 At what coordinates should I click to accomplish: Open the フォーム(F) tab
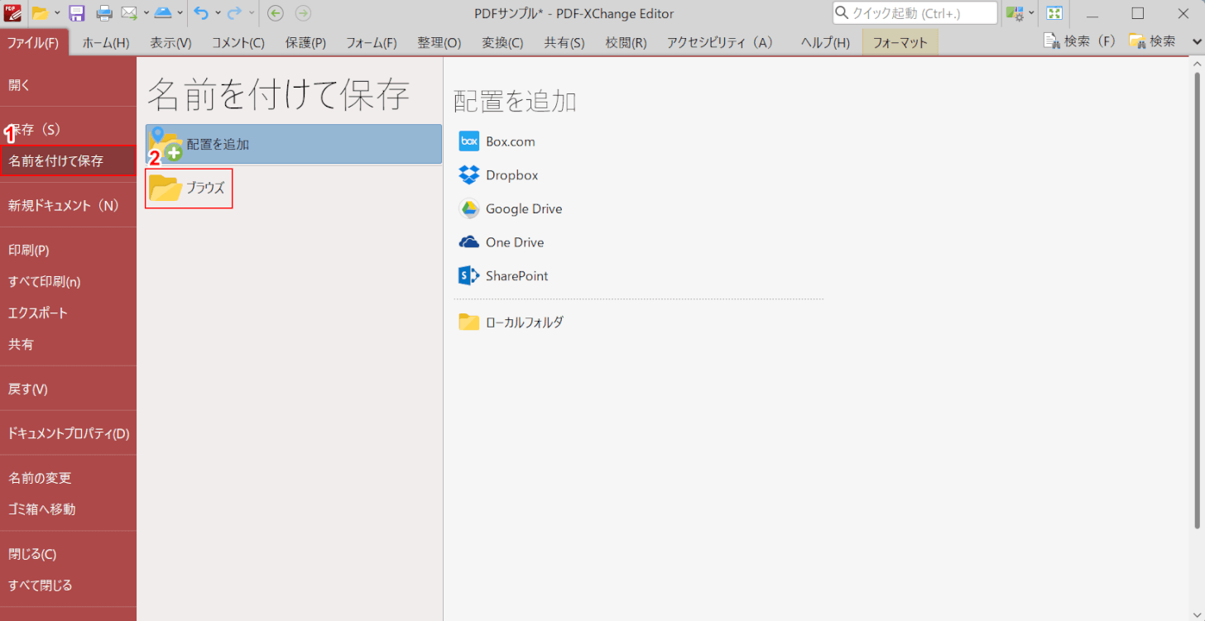pos(371,42)
